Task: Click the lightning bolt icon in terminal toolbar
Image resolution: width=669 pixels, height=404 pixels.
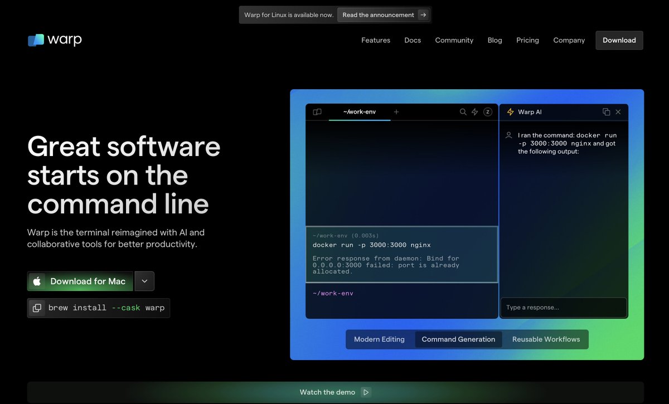Action: pyautogui.click(x=475, y=112)
